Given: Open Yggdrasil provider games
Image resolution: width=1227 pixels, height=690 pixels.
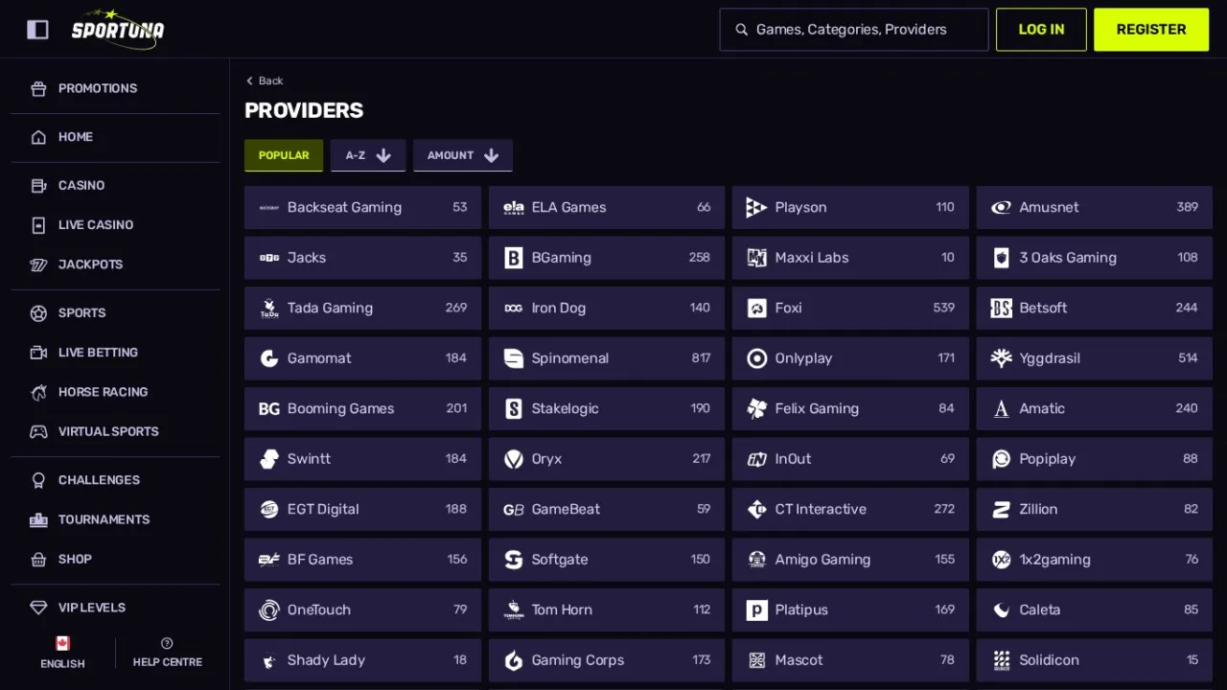Looking at the screenshot, I should (1094, 358).
